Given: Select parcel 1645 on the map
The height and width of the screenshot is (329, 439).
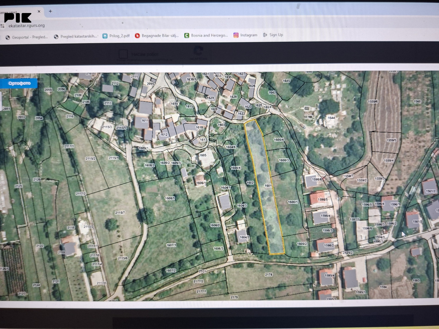Looking at the screenshot, I should [x=286, y=81].
